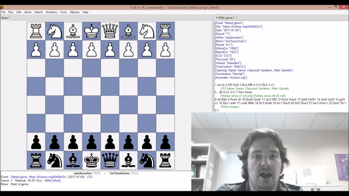This screenshot has height=196, width=349.
Task: Click the black pawn on d7
Action: (110, 142)
